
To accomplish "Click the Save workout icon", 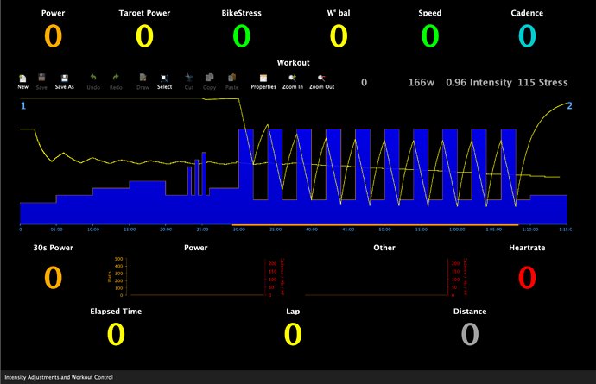I will coord(41,78).
